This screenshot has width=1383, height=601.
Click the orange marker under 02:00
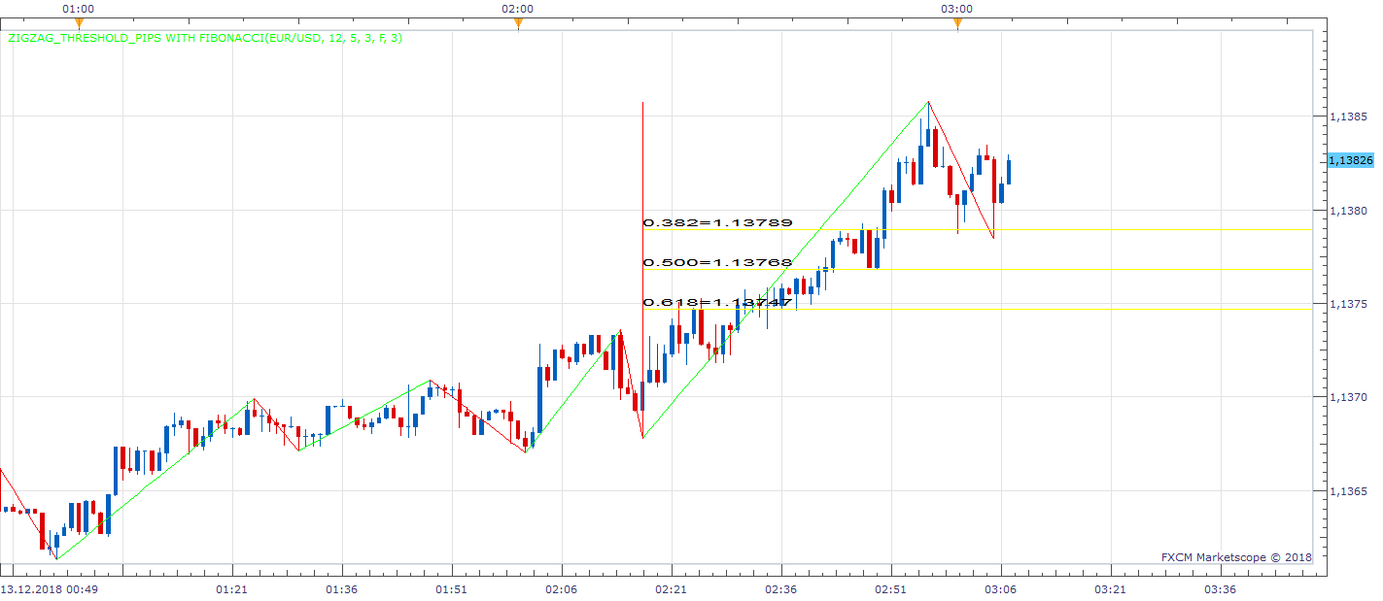(518, 22)
